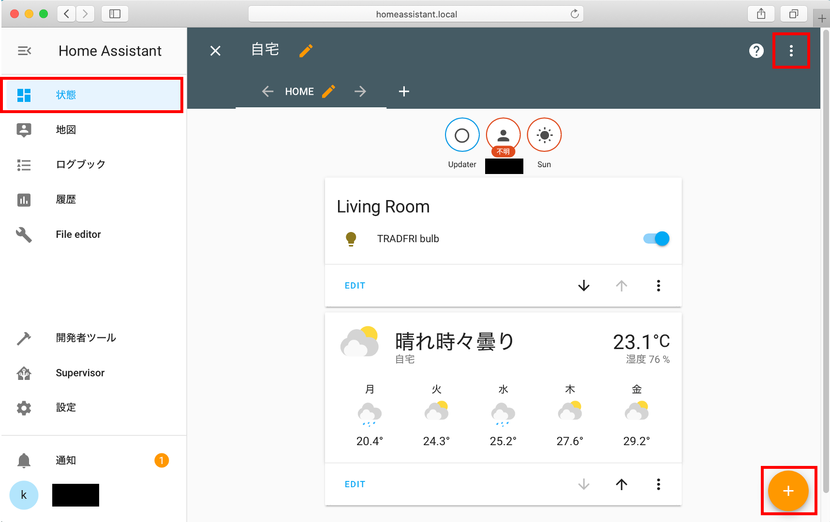The image size is (830, 522).
Task: Click the 水 forecast rain icon
Action: 503,414
